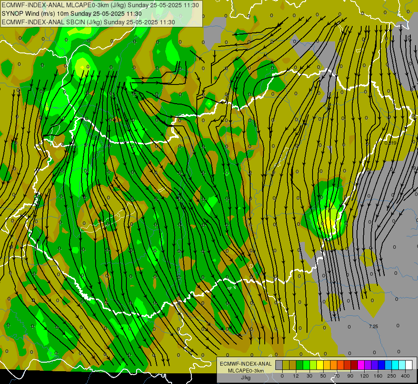The width and height of the screenshot is (418, 384).
Task: Click the legend value label '12'
Action: (296, 376)
